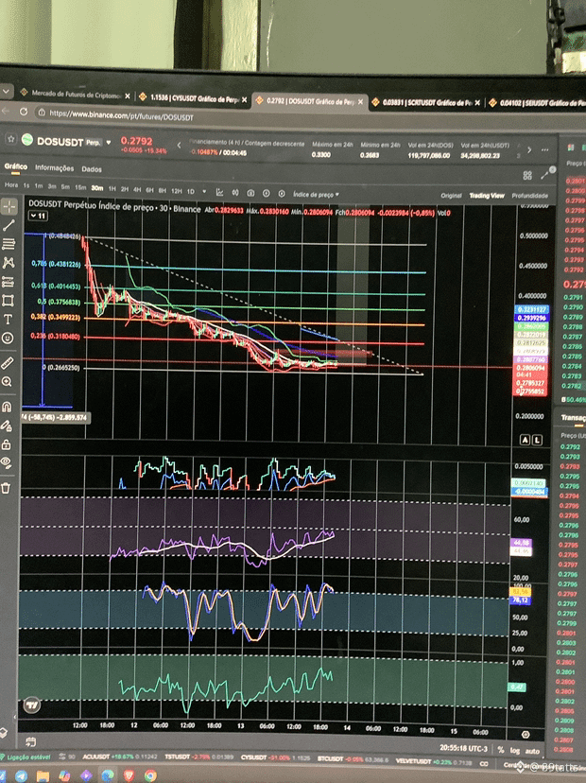Open the chart indicators icon
Viewport: 586px width, 783px height.
tap(219, 192)
